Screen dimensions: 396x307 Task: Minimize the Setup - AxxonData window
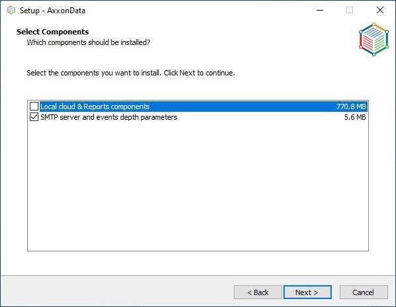(x=320, y=11)
